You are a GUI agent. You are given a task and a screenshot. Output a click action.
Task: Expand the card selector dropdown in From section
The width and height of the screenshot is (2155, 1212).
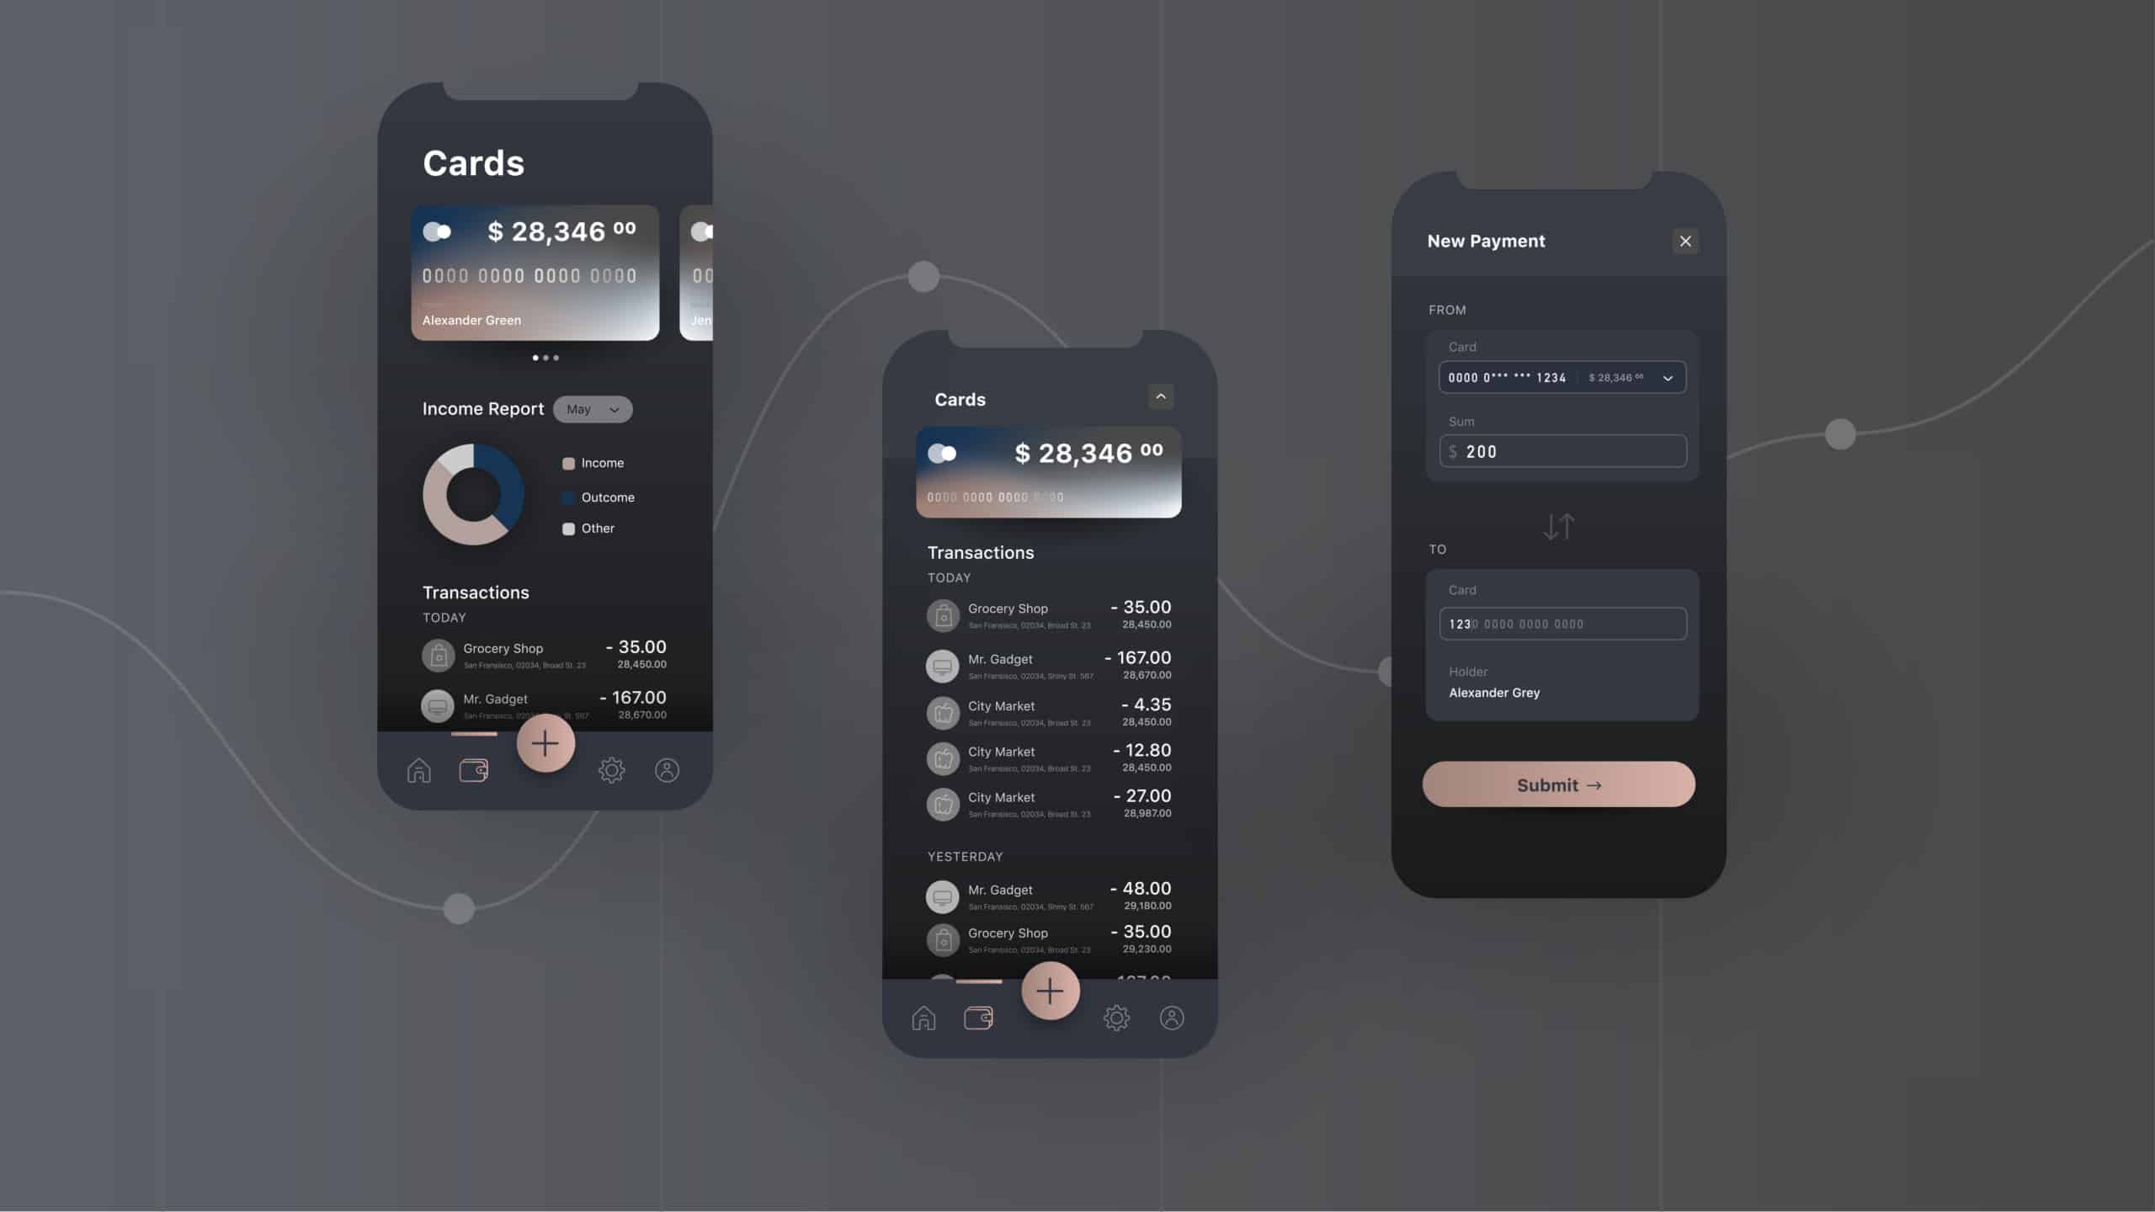pyautogui.click(x=1668, y=377)
